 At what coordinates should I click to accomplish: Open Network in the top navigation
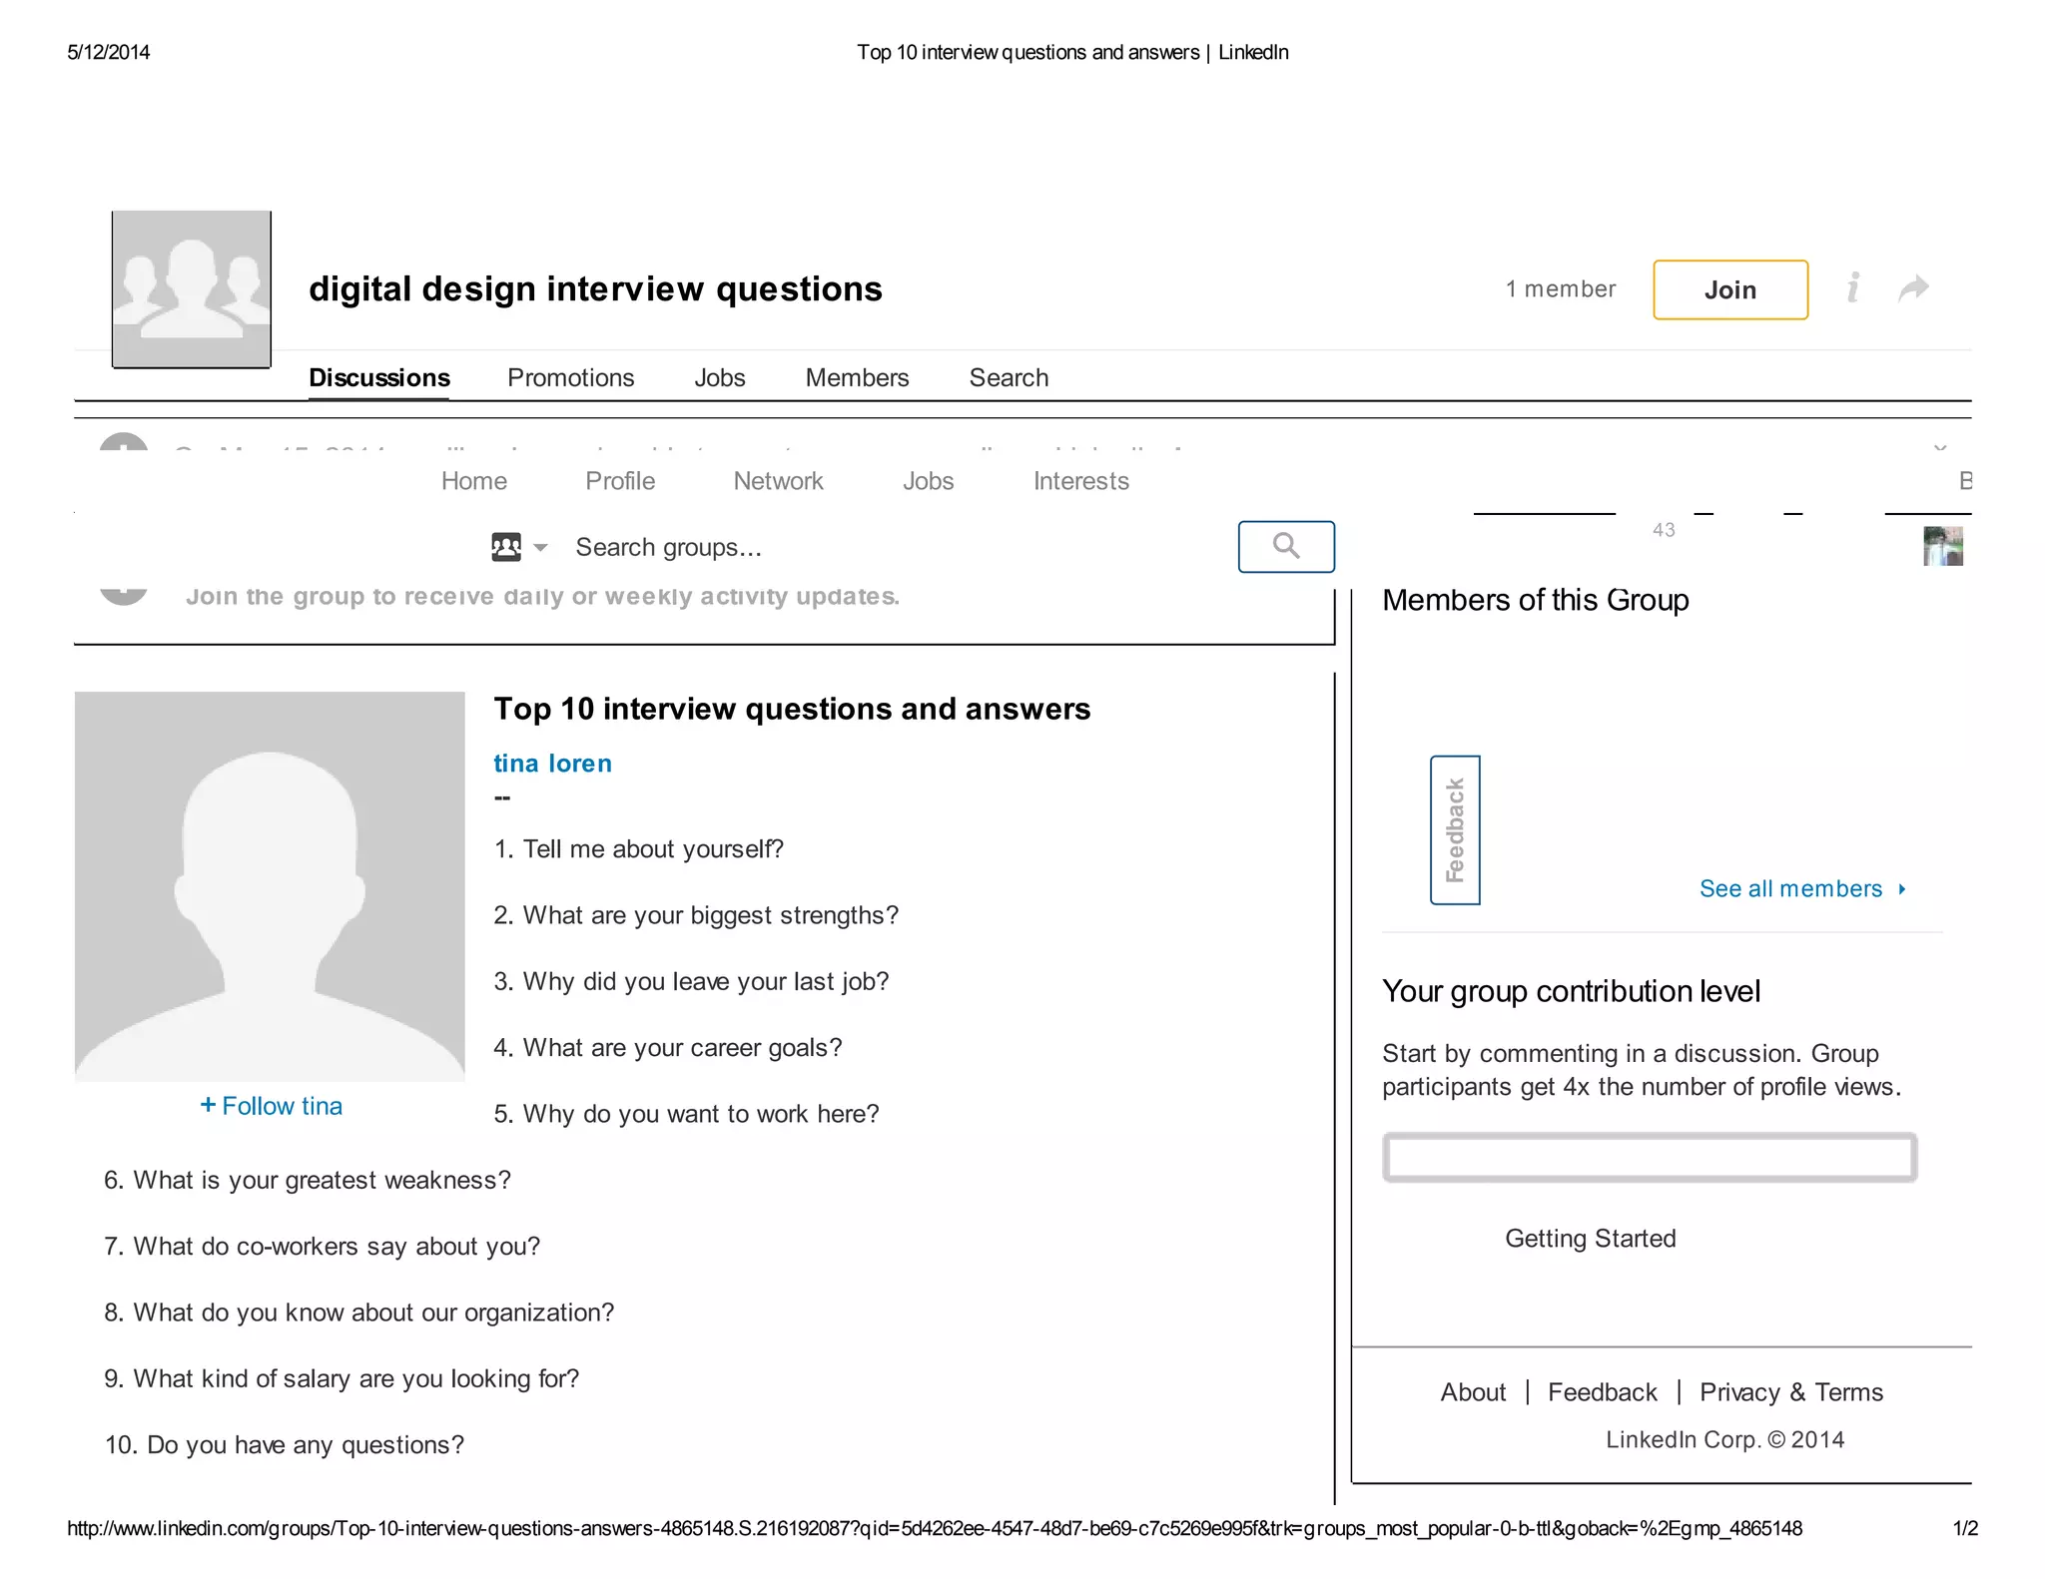(778, 481)
